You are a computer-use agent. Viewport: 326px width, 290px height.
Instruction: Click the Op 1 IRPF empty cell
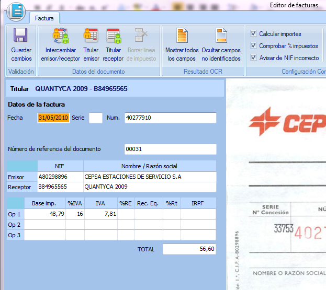coord(198,214)
